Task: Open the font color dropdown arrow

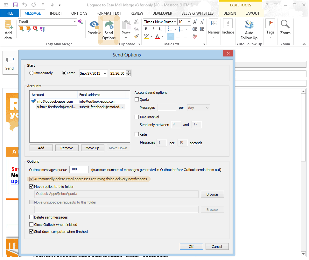Action: click(162, 37)
